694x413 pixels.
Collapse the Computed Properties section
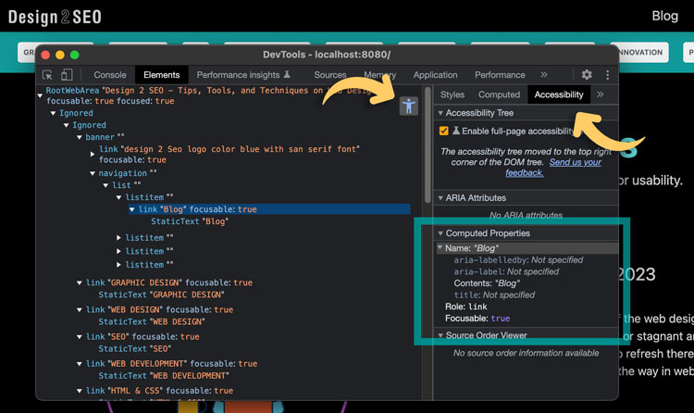[440, 233]
